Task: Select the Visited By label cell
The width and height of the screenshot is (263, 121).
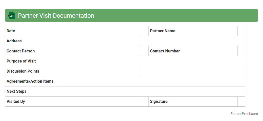Action: 73,102
